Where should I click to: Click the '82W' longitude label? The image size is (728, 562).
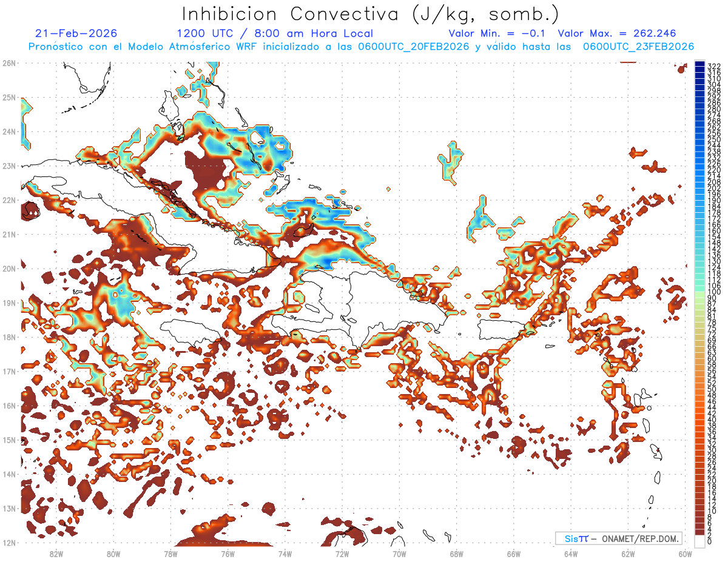56,554
